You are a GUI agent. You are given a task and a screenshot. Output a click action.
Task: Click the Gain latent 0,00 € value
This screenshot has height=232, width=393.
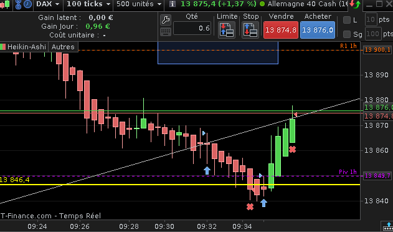coord(101,17)
